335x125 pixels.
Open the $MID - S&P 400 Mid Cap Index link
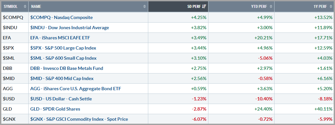[x=62, y=78]
